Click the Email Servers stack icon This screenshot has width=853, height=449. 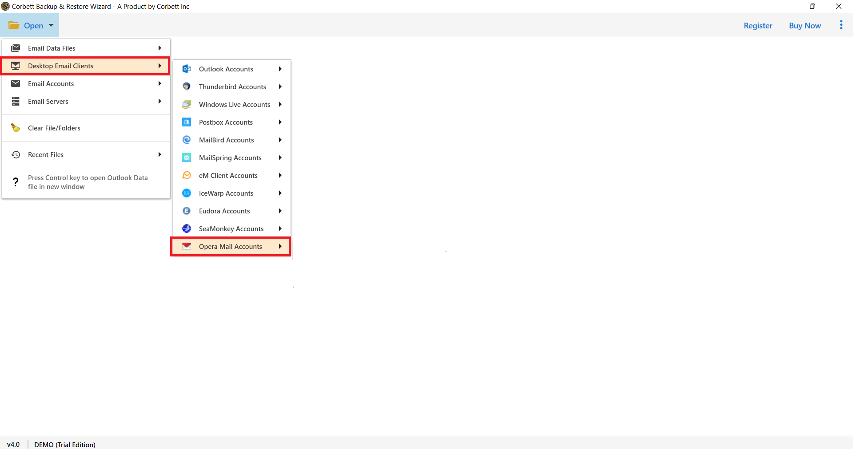[x=16, y=101]
